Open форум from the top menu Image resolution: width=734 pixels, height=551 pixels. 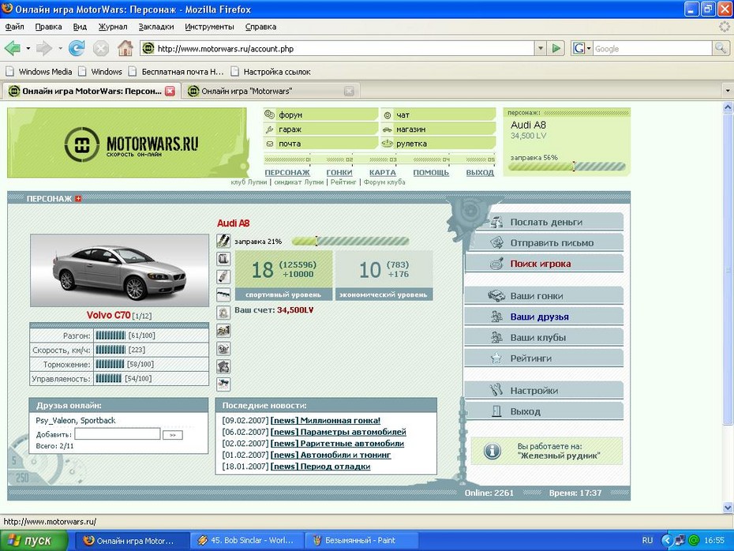[x=320, y=114]
